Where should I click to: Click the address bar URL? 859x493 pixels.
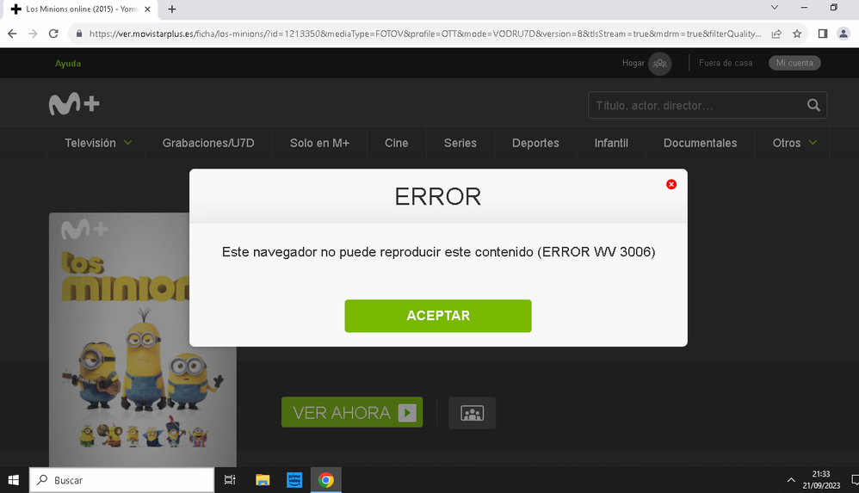pyautogui.click(x=424, y=34)
